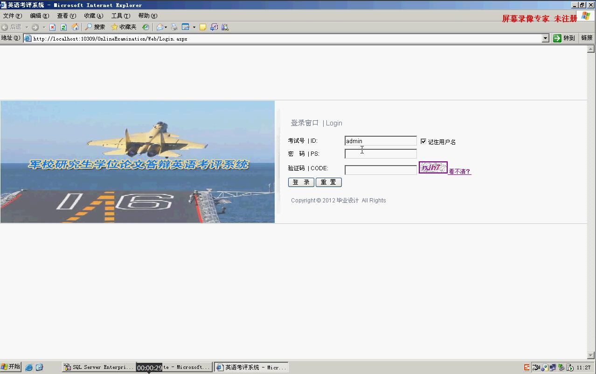Open the Edit dropdown arrow

tap(194, 27)
